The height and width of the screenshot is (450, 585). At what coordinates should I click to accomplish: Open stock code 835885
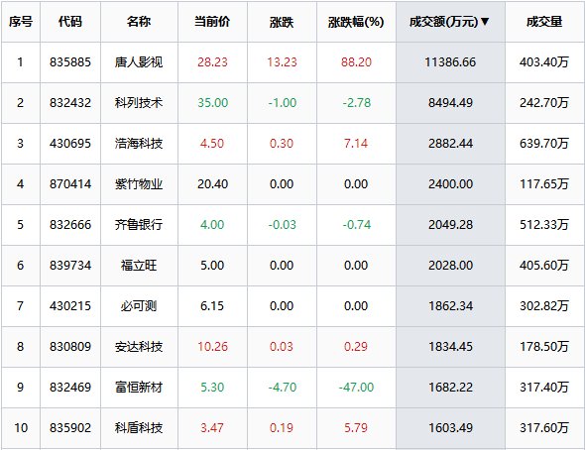coord(70,61)
